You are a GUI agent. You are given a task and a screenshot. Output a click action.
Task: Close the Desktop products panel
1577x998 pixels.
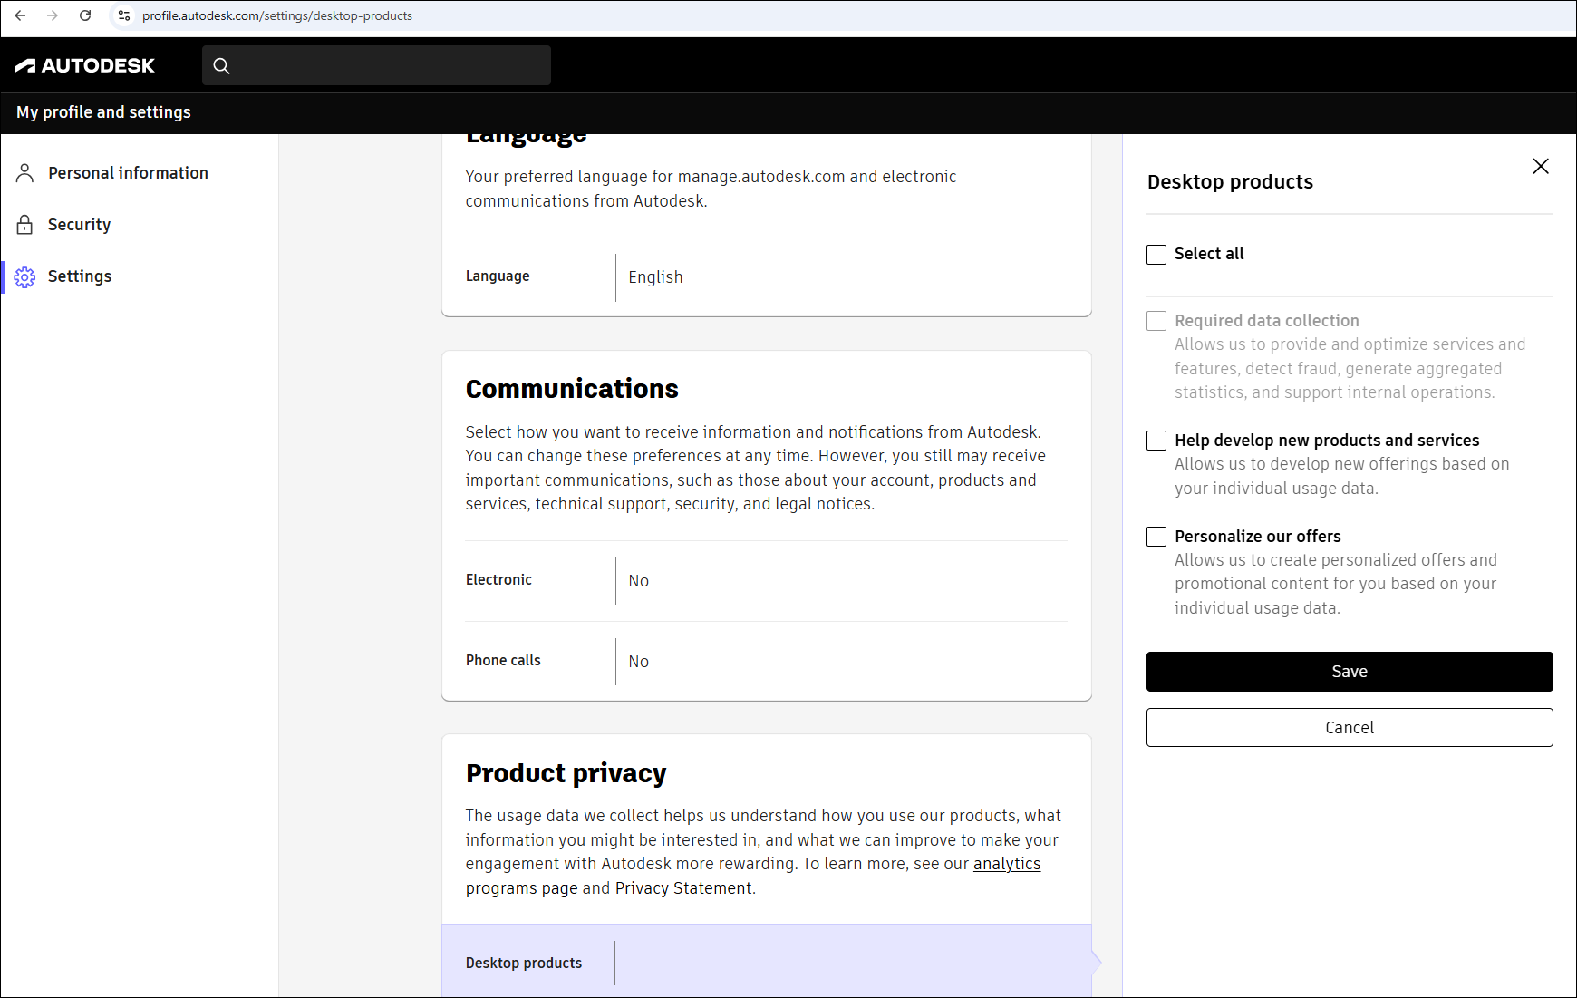coord(1541,166)
